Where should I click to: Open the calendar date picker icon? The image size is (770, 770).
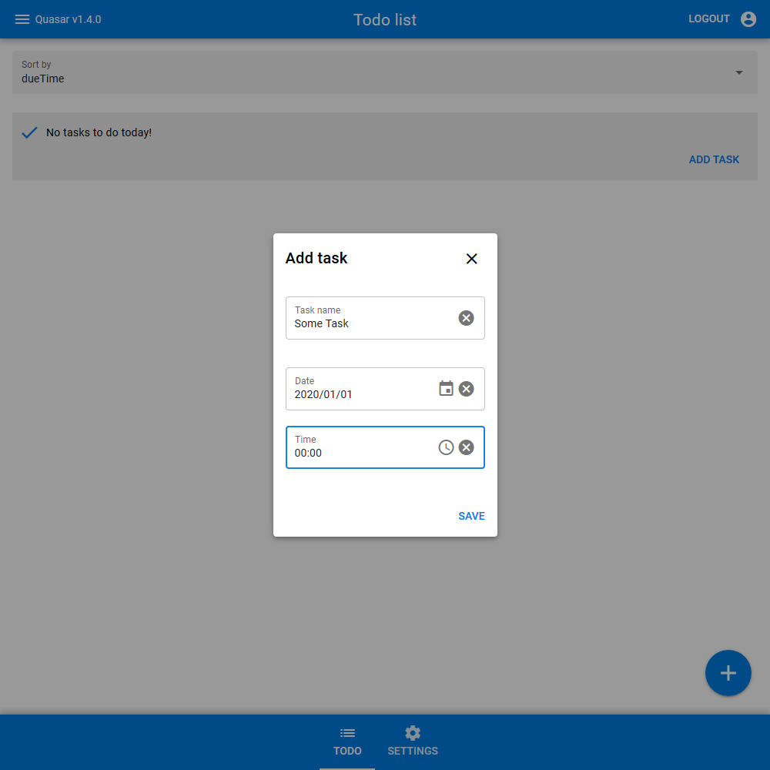point(446,388)
